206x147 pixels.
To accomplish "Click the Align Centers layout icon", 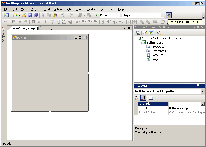I will [x=20, y=22].
